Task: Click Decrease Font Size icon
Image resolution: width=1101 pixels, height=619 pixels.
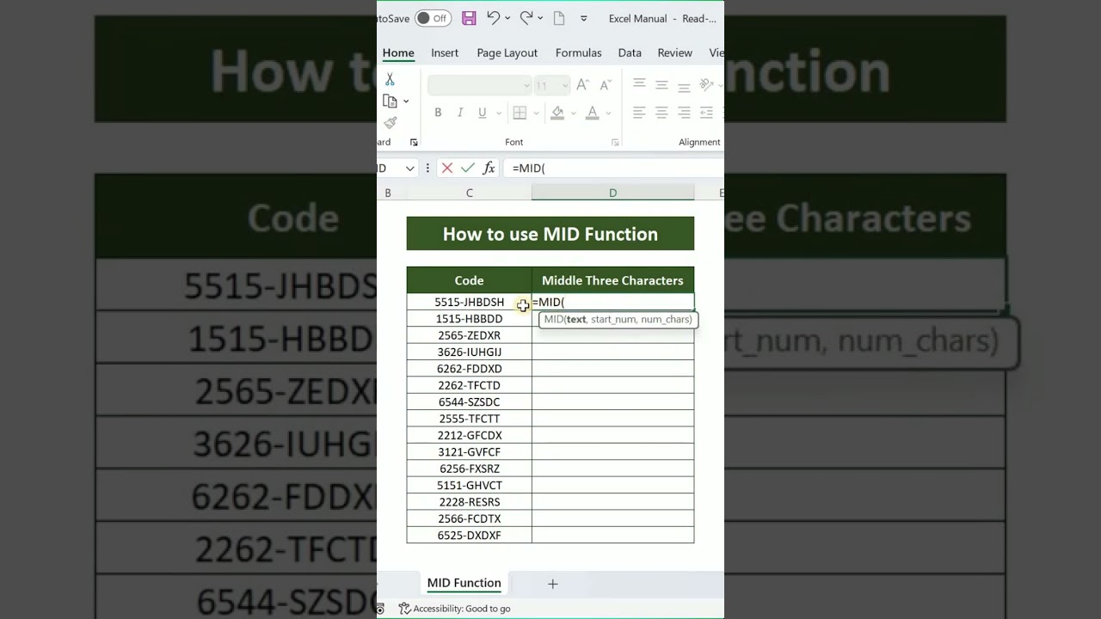Action: pyautogui.click(x=606, y=85)
